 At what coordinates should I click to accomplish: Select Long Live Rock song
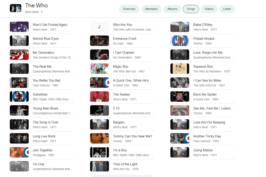(44, 136)
